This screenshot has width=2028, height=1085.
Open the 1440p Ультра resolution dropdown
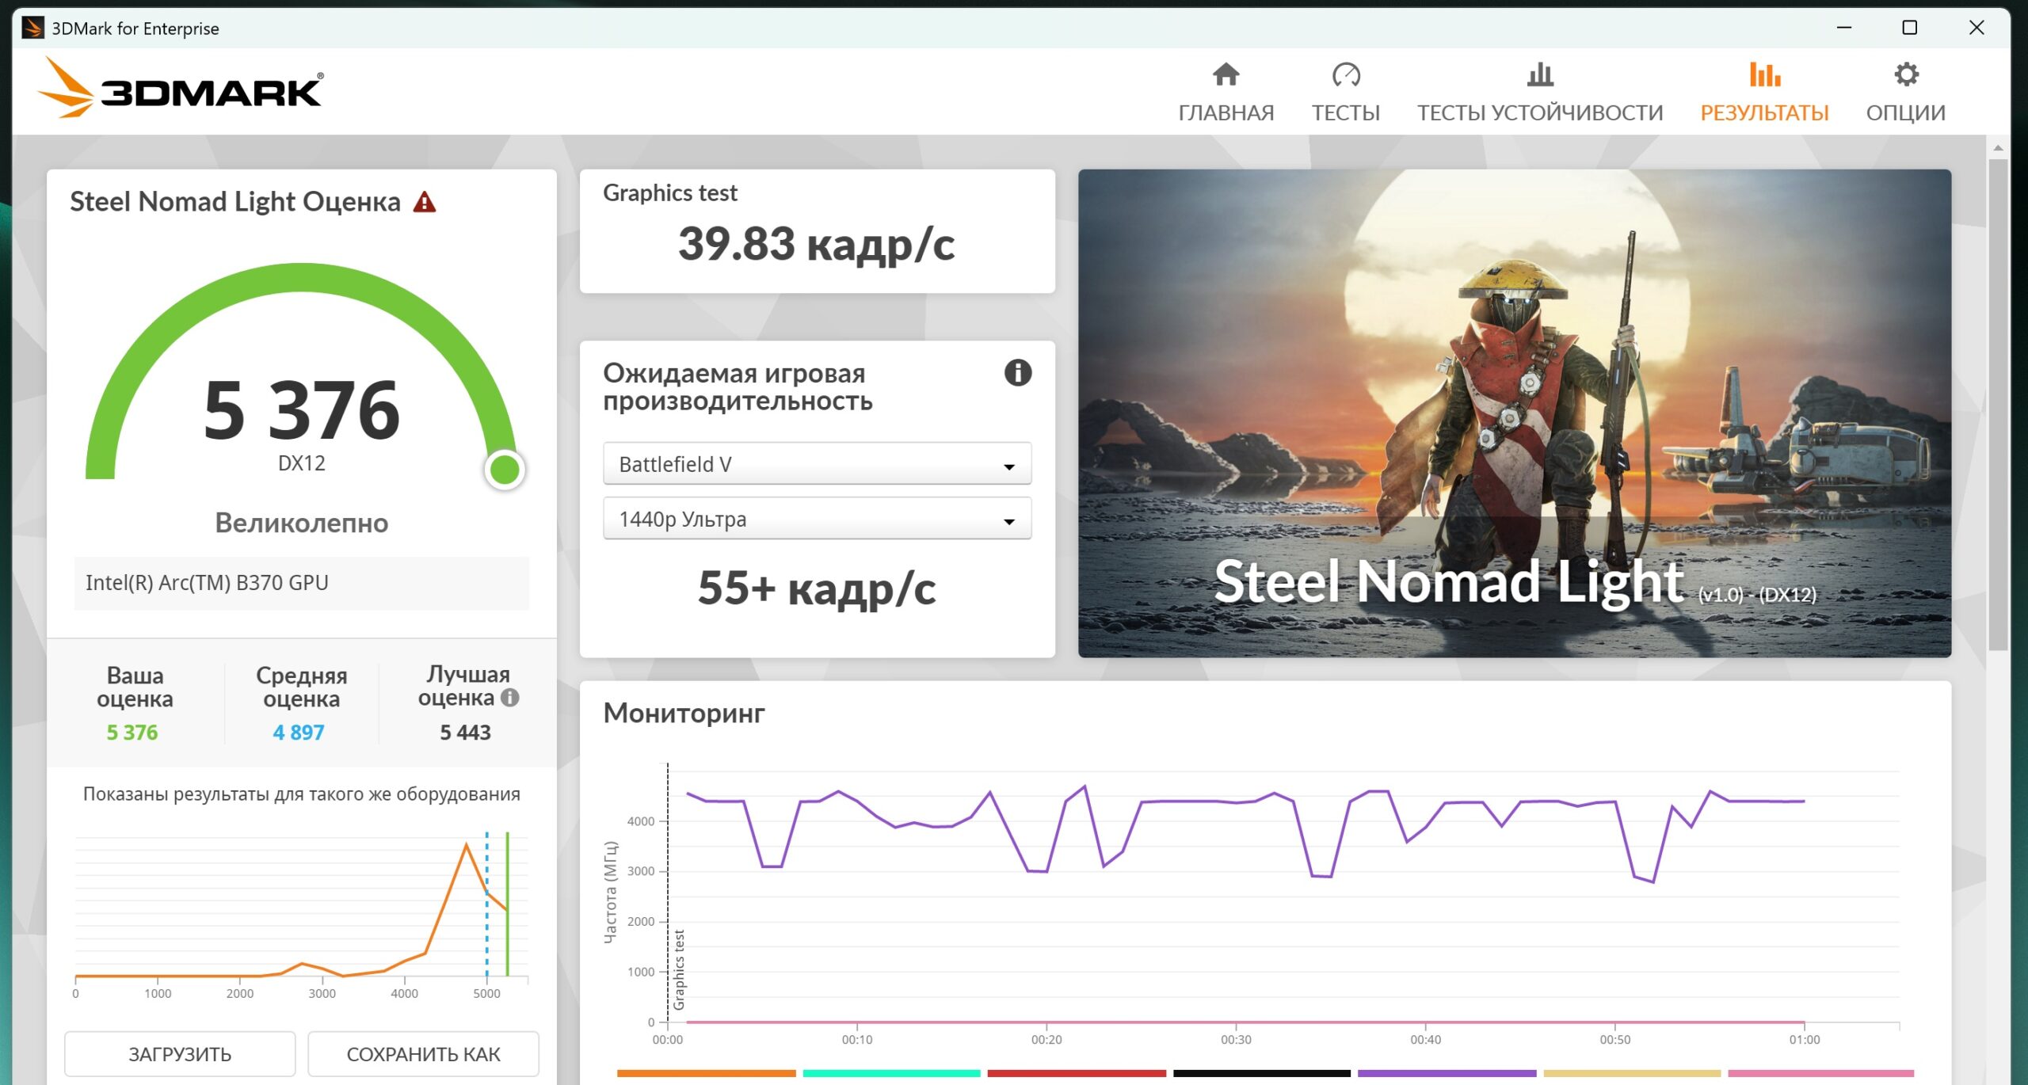tap(817, 519)
